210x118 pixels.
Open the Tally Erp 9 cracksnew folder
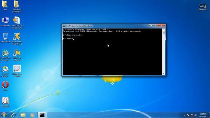tap(17, 7)
